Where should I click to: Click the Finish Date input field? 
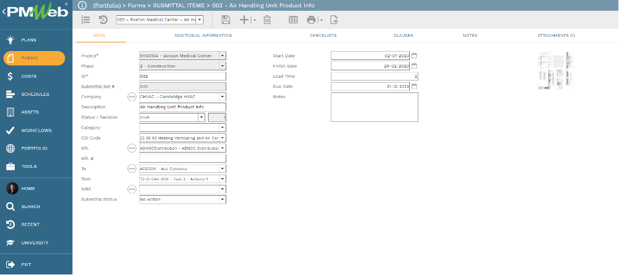[x=370, y=66]
